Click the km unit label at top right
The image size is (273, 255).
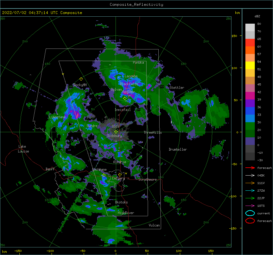pos(237,13)
